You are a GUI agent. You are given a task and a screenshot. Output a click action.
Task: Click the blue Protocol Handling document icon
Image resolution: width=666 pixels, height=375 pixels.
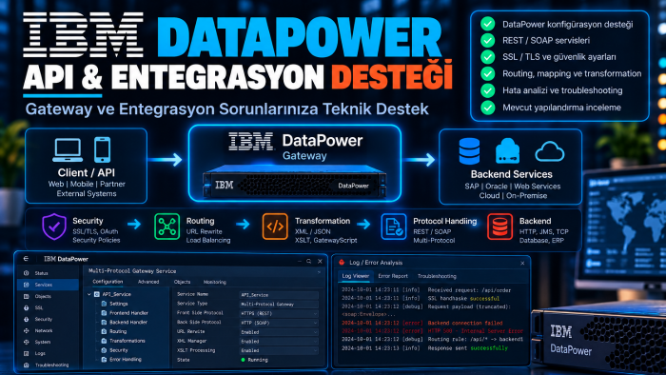(x=393, y=227)
